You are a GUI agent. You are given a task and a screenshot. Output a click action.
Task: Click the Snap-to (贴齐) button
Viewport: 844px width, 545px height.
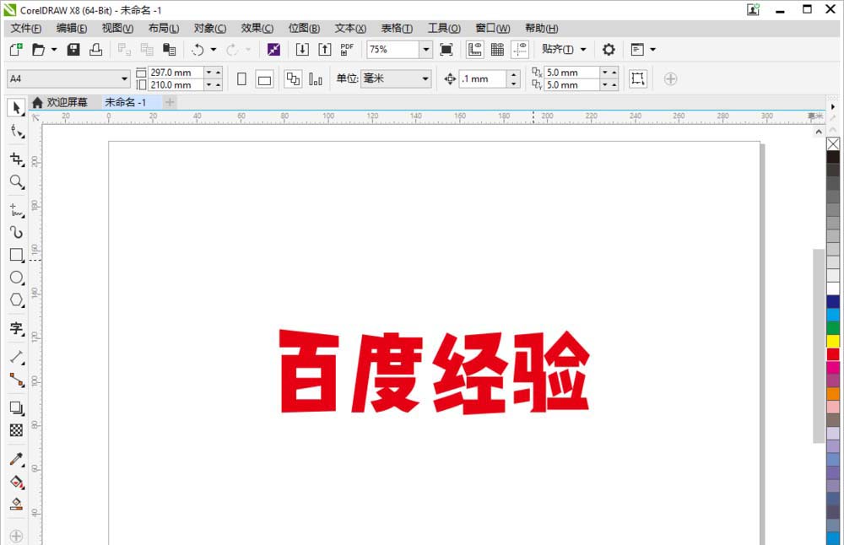tap(557, 49)
